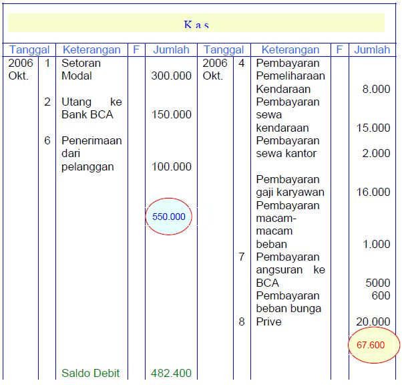This screenshot has height=385, width=402.
Task: Click the credit-side Keterangan header
Action: (x=290, y=49)
